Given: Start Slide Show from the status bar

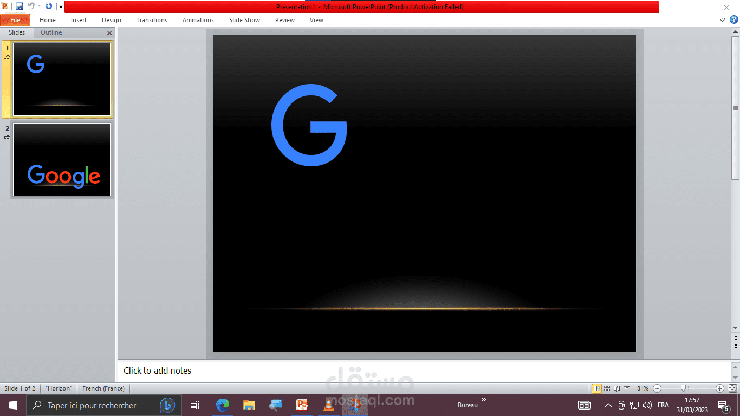Looking at the screenshot, I should pyautogui.click(x=627, y=388).
